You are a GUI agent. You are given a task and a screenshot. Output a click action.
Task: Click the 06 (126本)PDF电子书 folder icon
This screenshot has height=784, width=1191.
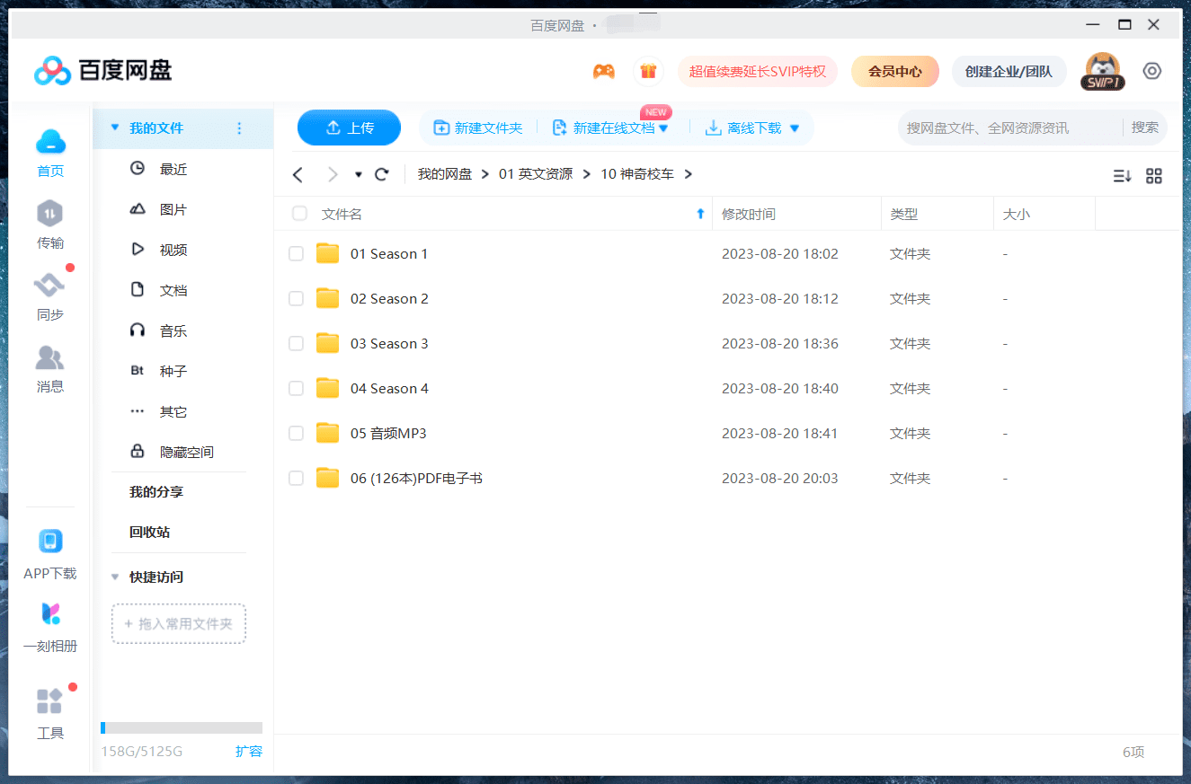[327, 478]
